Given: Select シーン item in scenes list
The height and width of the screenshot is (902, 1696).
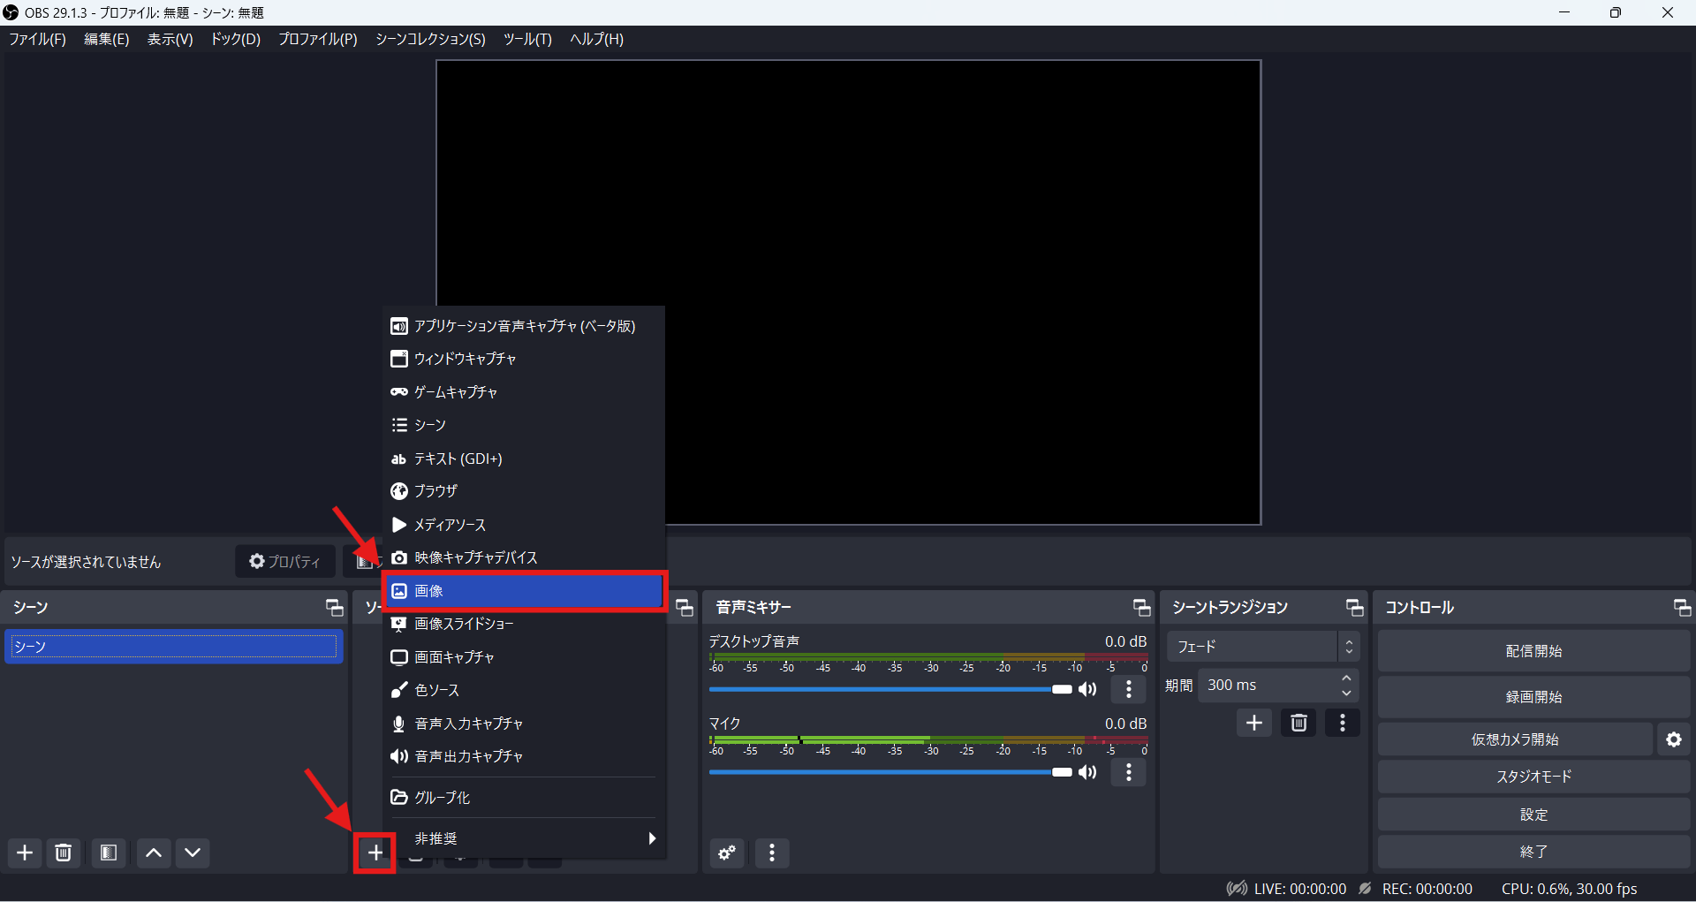Looking at the screenshot, I should tap(173, 647).
